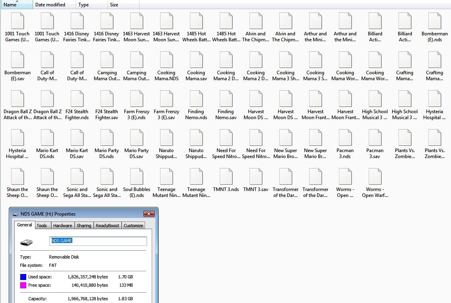The height and width of the screenshot is (303, 451).
Task: Click the blue Used space color box
Action: [23, 277]
